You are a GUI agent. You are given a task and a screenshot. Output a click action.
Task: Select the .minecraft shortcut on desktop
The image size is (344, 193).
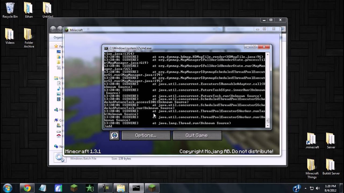coord(312,141)
